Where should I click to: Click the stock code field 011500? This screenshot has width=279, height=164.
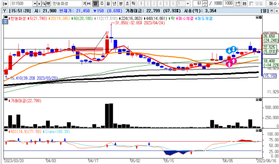[22, 3]
